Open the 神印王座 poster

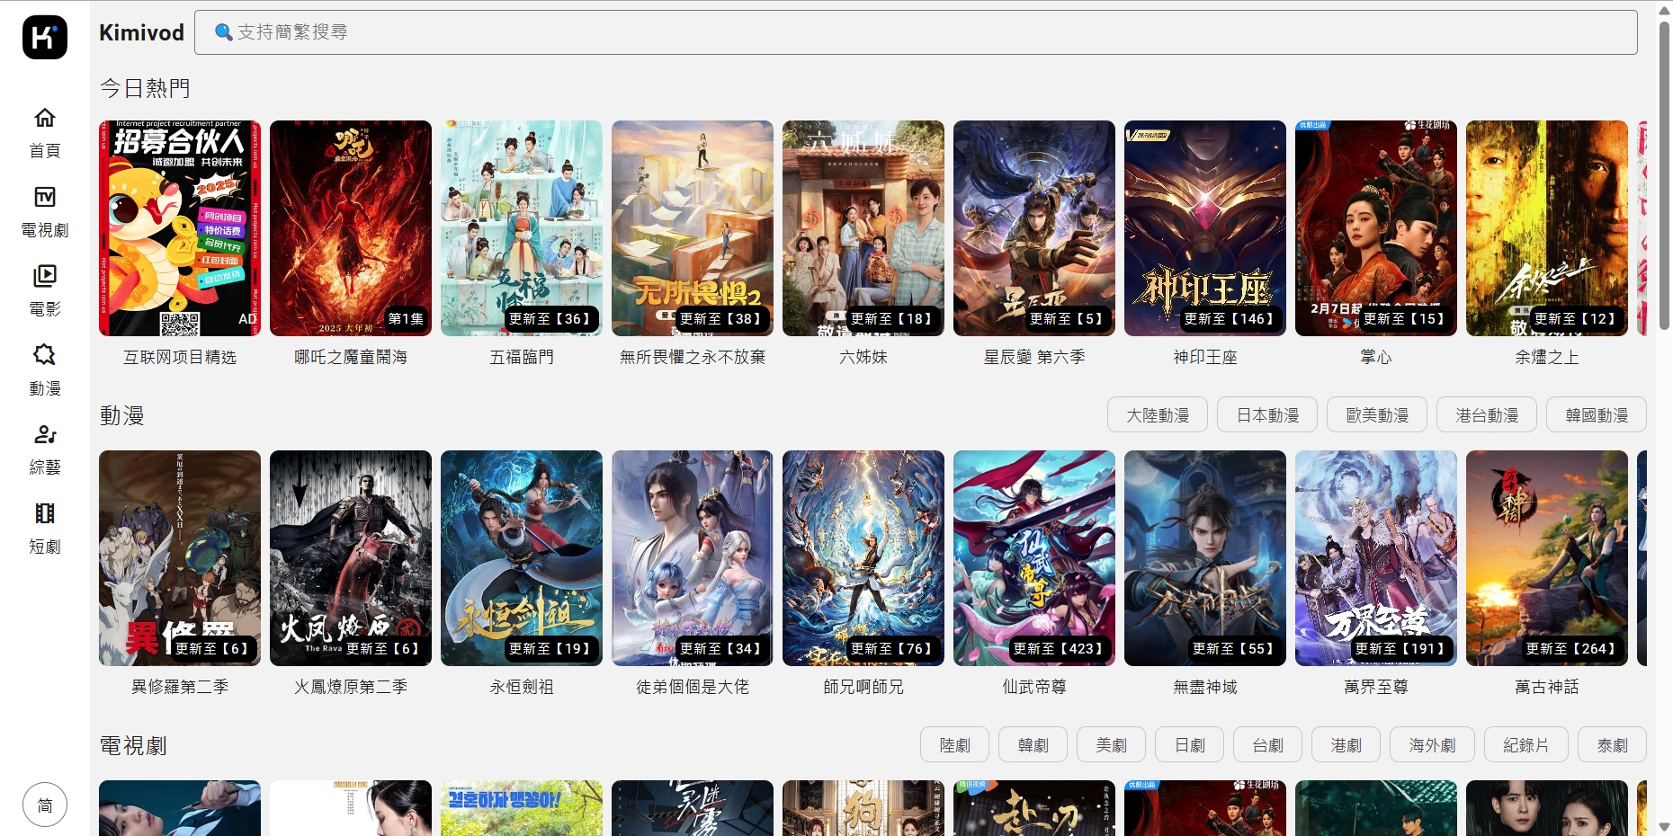(x=1205, y=228)
